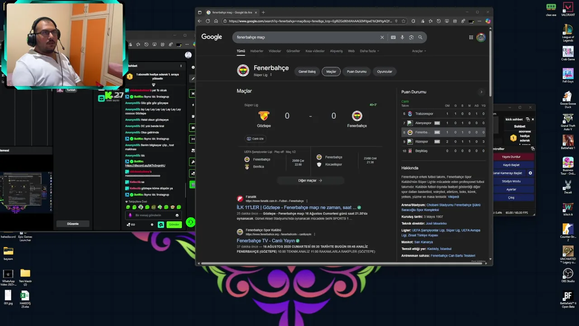This screenshot has width=579, height=326.
Task: Open Deceit desktop shortcut
Action: coord(568,186)
